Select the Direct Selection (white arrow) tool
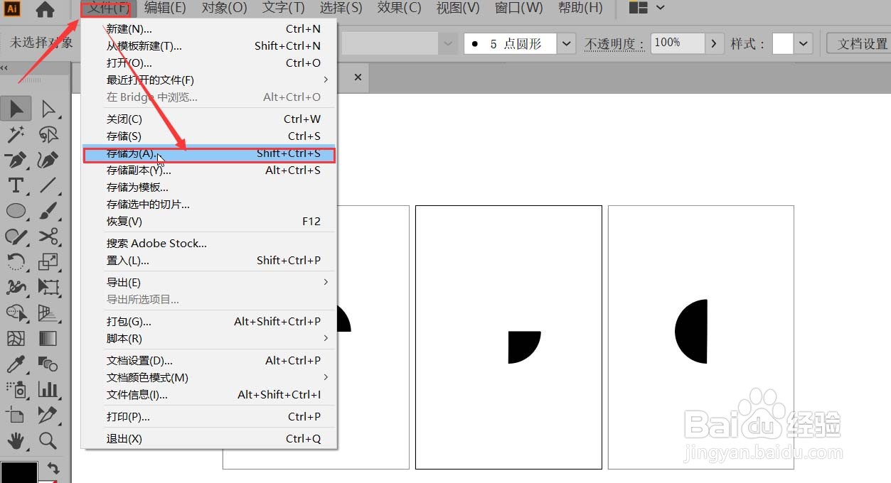 [x=48, y=109]
